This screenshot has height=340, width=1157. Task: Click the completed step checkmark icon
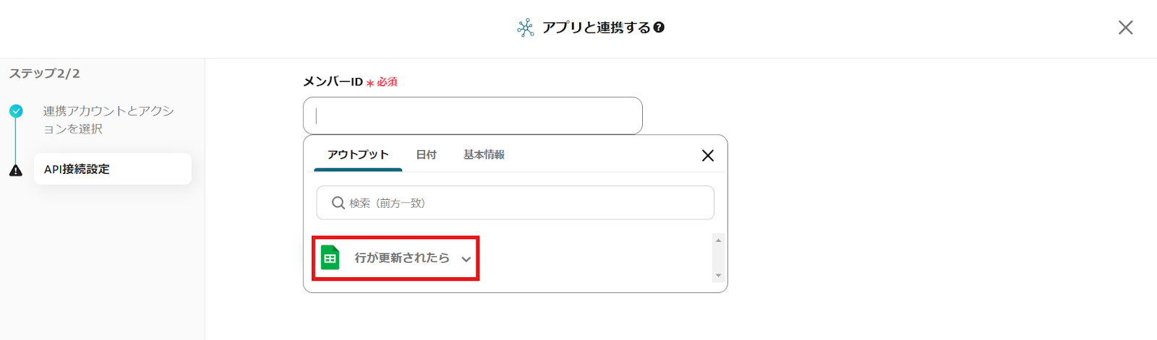(16, 111)
